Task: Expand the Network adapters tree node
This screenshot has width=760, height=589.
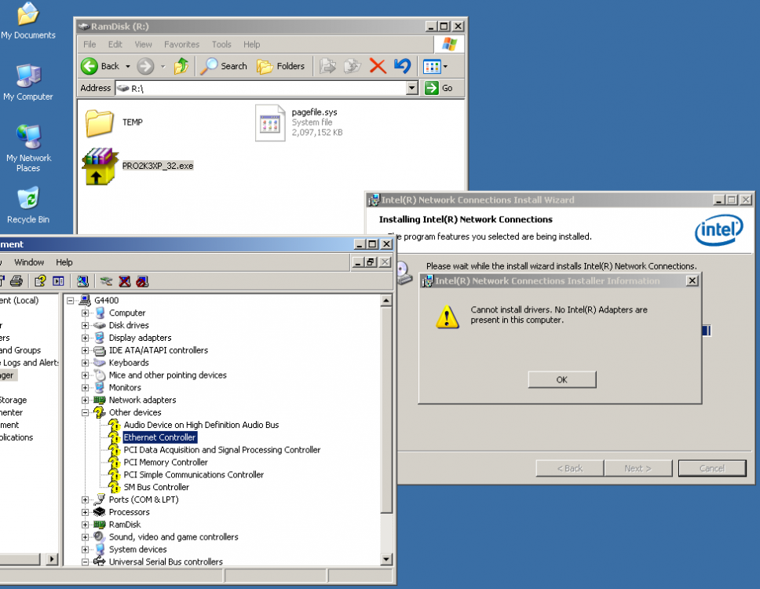Action: pos(86,401)
